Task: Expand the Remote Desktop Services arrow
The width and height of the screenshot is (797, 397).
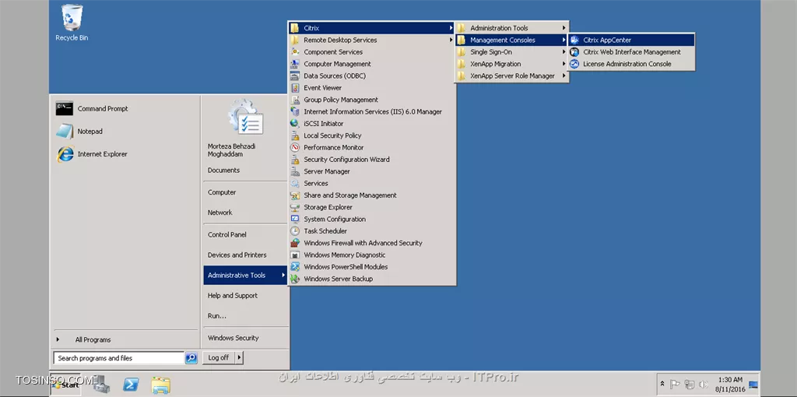Action: [x=451, y=40]
